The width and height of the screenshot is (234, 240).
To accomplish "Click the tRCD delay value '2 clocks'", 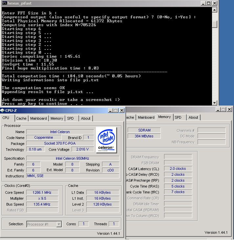I will tap(178, 174).
